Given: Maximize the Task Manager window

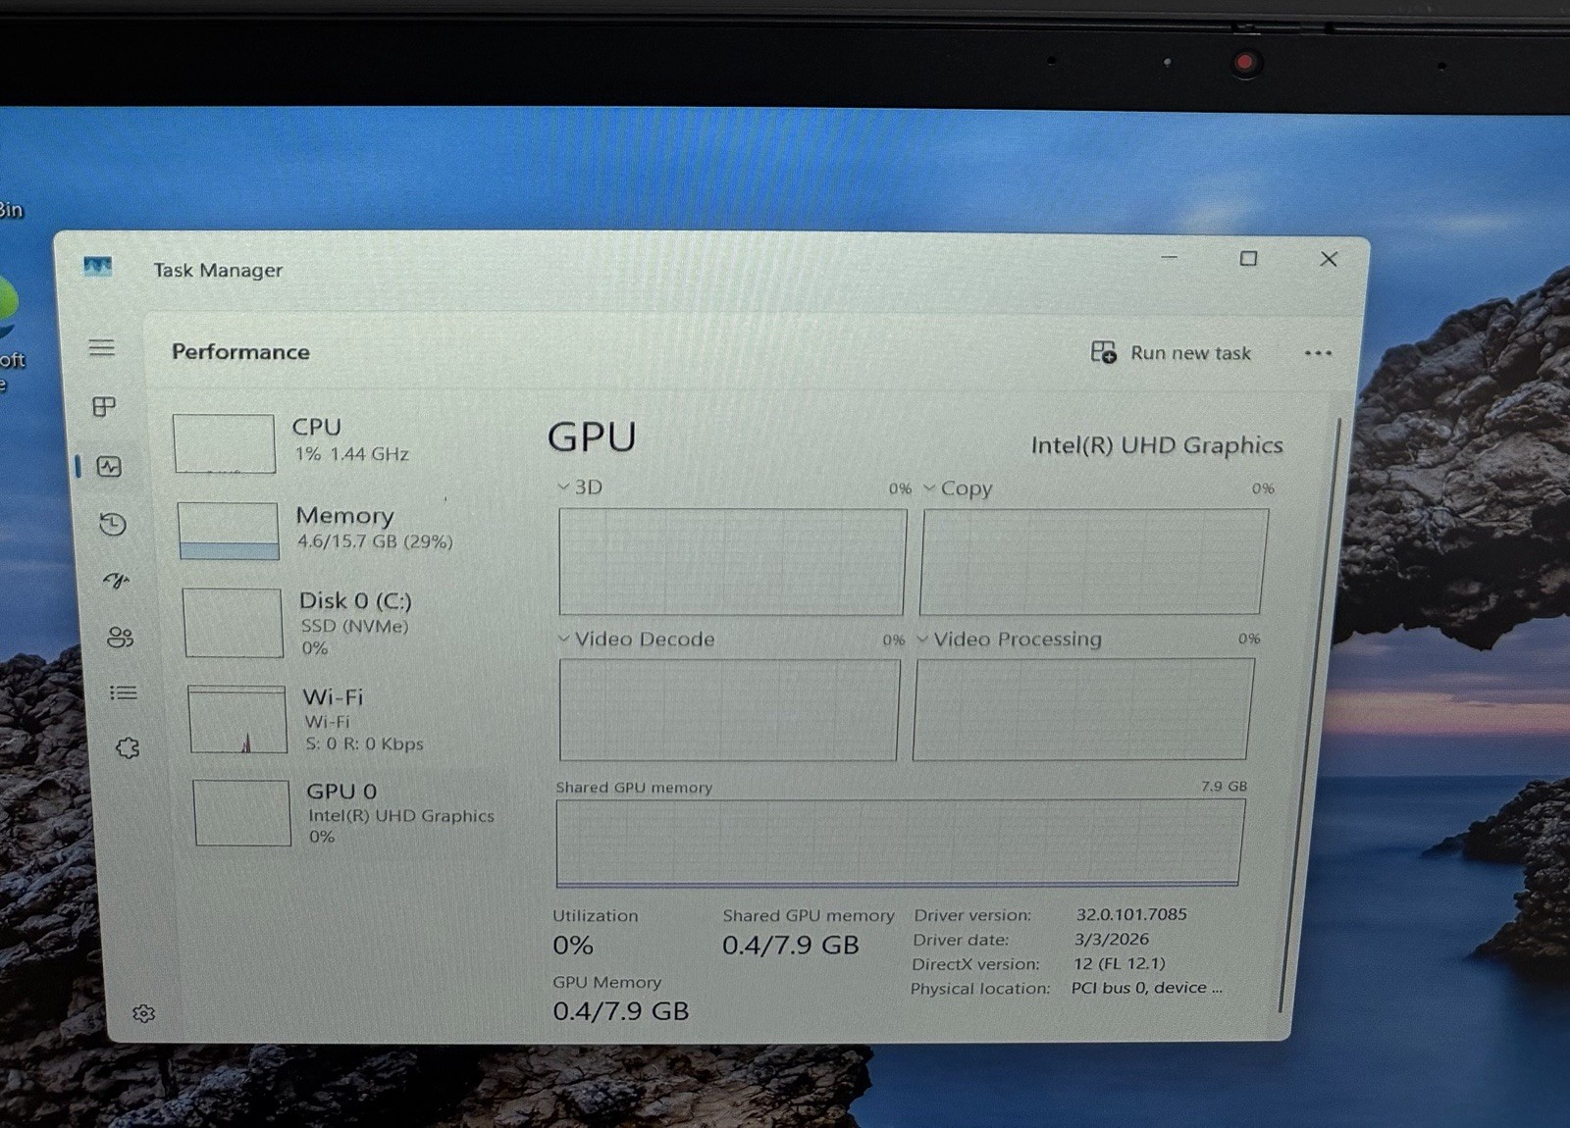Looking at the screenshot, I should (x=1248, y=258).
